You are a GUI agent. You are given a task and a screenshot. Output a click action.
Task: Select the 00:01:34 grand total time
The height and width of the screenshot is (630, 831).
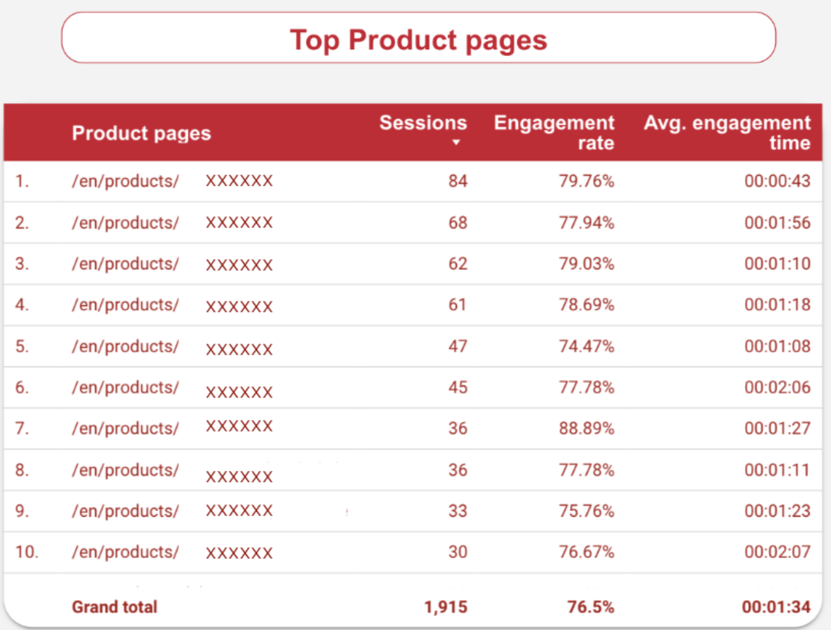coord(776,607)
